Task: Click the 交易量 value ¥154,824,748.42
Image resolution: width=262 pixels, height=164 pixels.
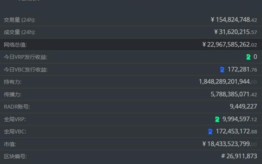Action: (234, 20)
